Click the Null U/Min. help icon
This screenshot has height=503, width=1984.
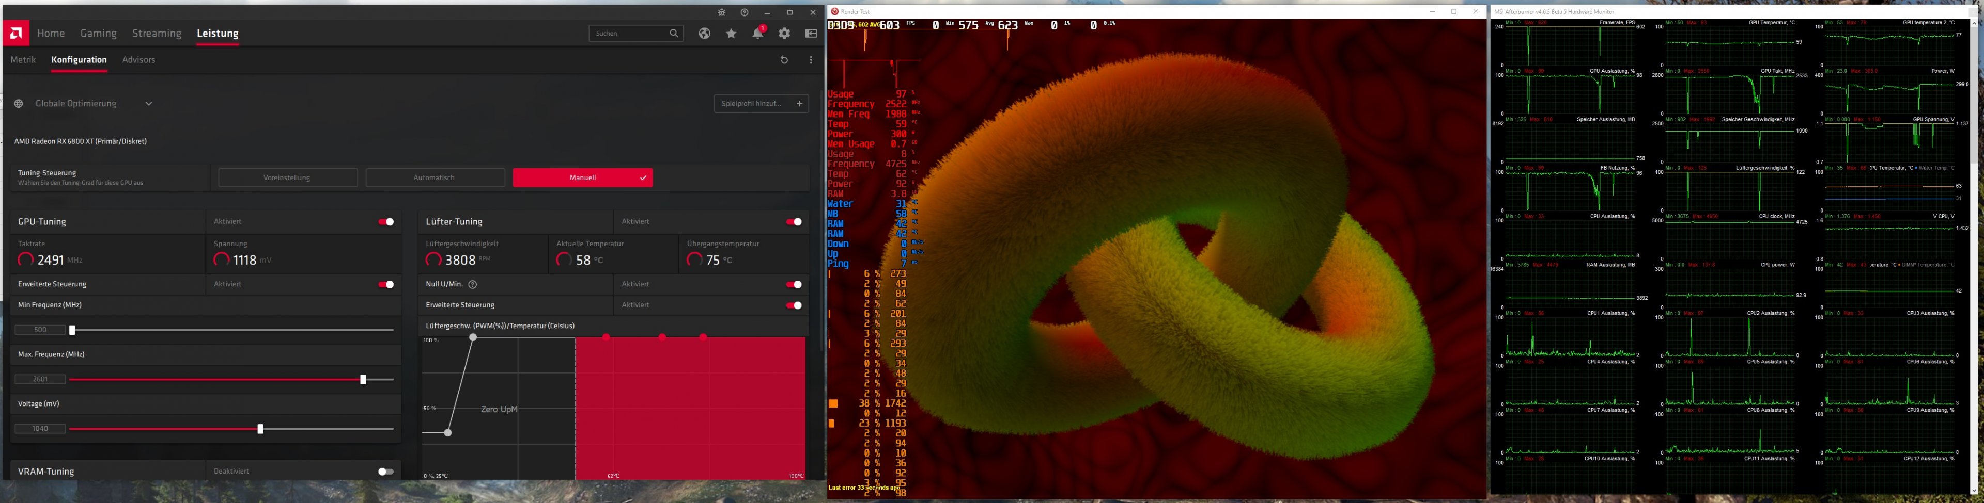click(473, 285)
